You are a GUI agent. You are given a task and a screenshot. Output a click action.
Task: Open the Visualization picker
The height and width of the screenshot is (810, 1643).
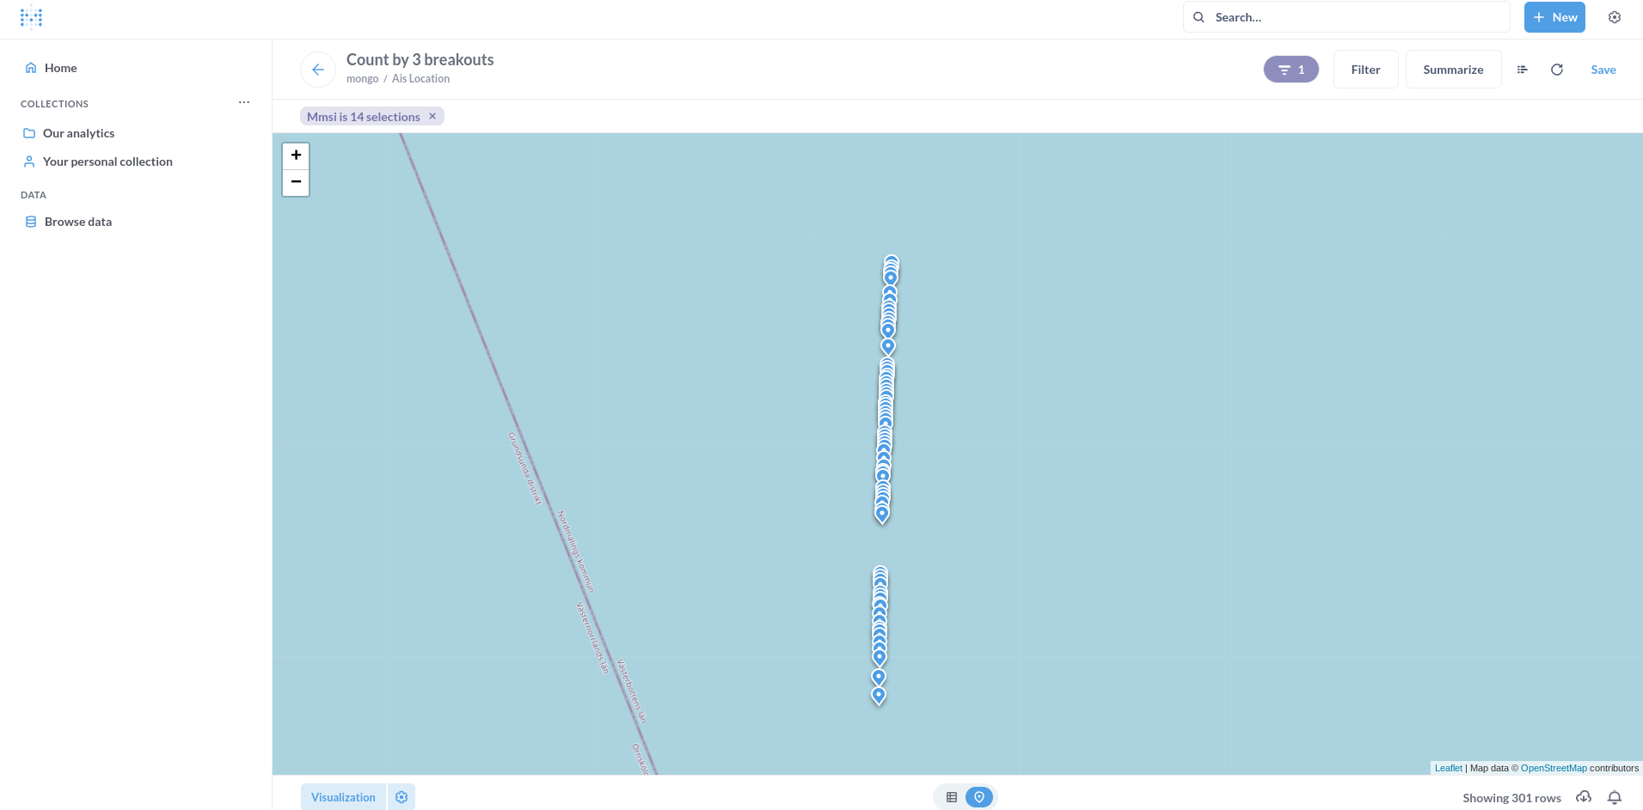click(x=343, y=797)
